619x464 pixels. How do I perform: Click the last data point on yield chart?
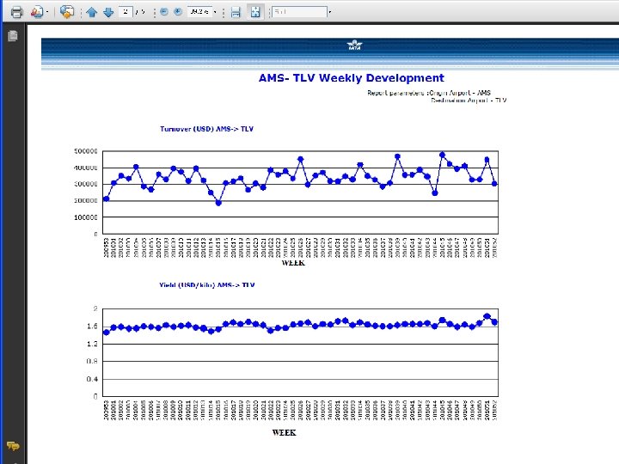(494, 322)
